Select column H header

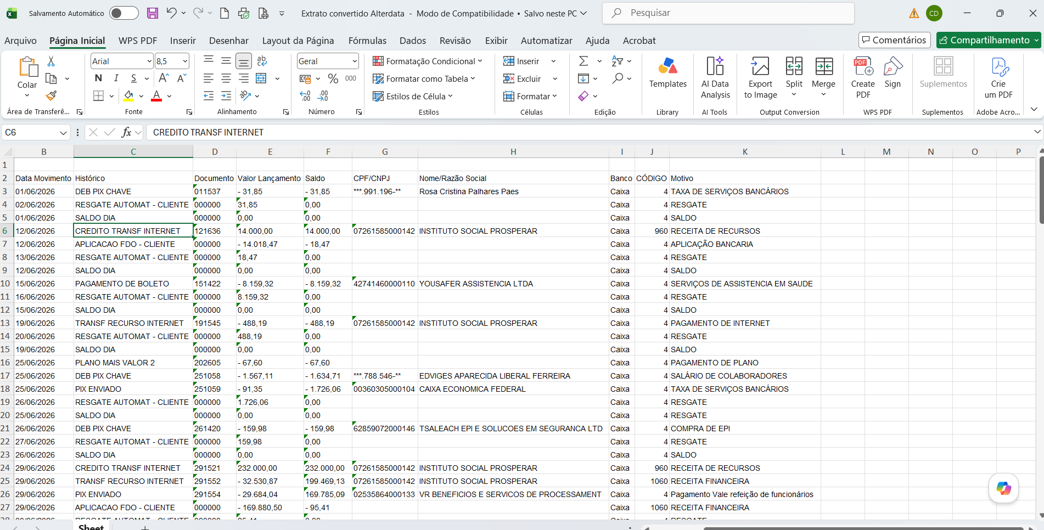513,151
